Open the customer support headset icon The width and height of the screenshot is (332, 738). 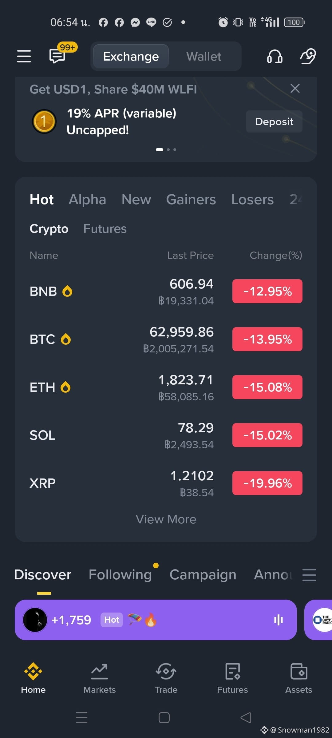[x=275, y=56]
